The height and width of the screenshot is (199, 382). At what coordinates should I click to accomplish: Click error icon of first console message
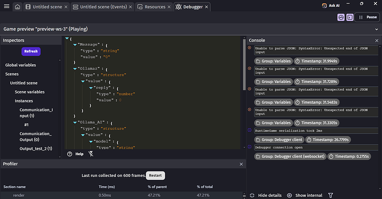(x=250, y=48)
